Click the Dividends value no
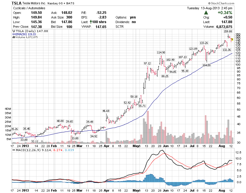 134,22
